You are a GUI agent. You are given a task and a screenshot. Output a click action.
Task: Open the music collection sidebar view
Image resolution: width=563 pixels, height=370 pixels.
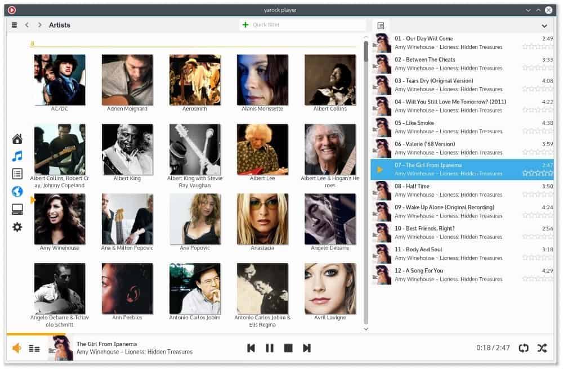[17, 156]
